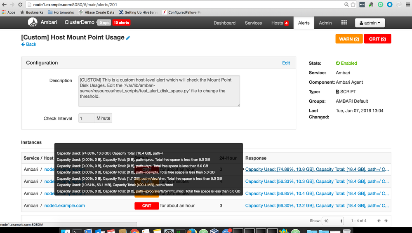Image resolution: width=412 pixels, height=233 pixels.
Task: Click inside the Description text area
Action: 159,91
